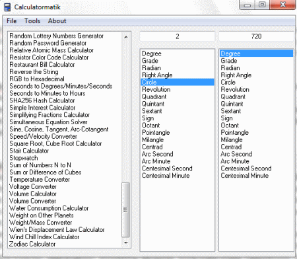Select Random Password Generator

click(x=48, y=43)
